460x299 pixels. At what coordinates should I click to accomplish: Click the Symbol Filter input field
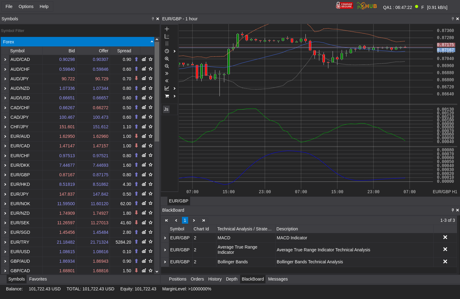click(x=77, y=31)
